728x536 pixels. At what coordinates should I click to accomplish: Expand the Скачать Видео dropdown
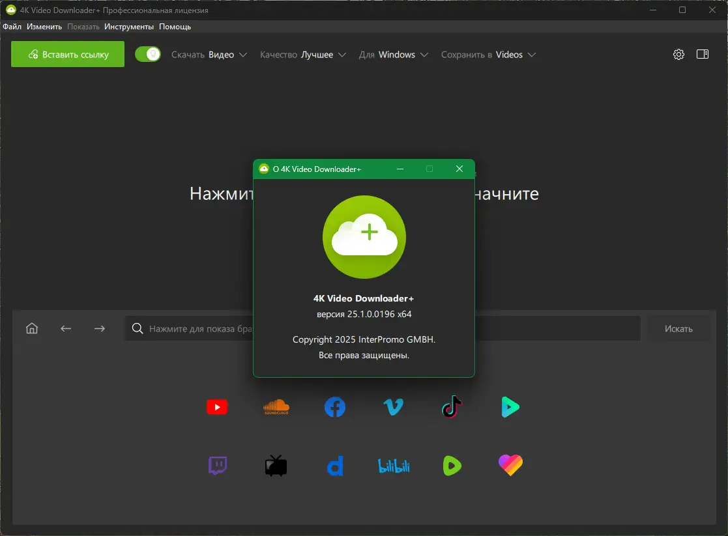(209, 55)
